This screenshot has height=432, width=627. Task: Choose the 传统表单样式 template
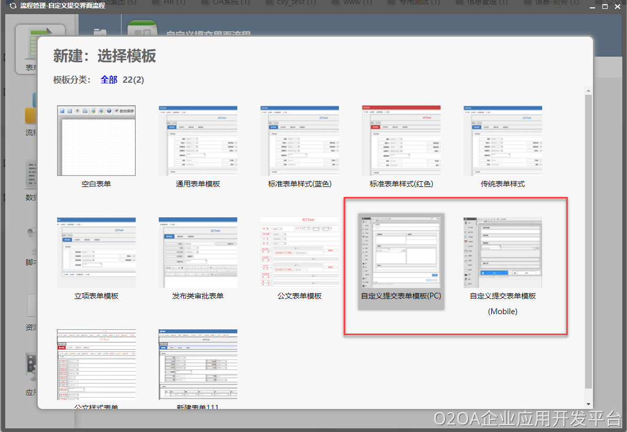pos(503,141)
